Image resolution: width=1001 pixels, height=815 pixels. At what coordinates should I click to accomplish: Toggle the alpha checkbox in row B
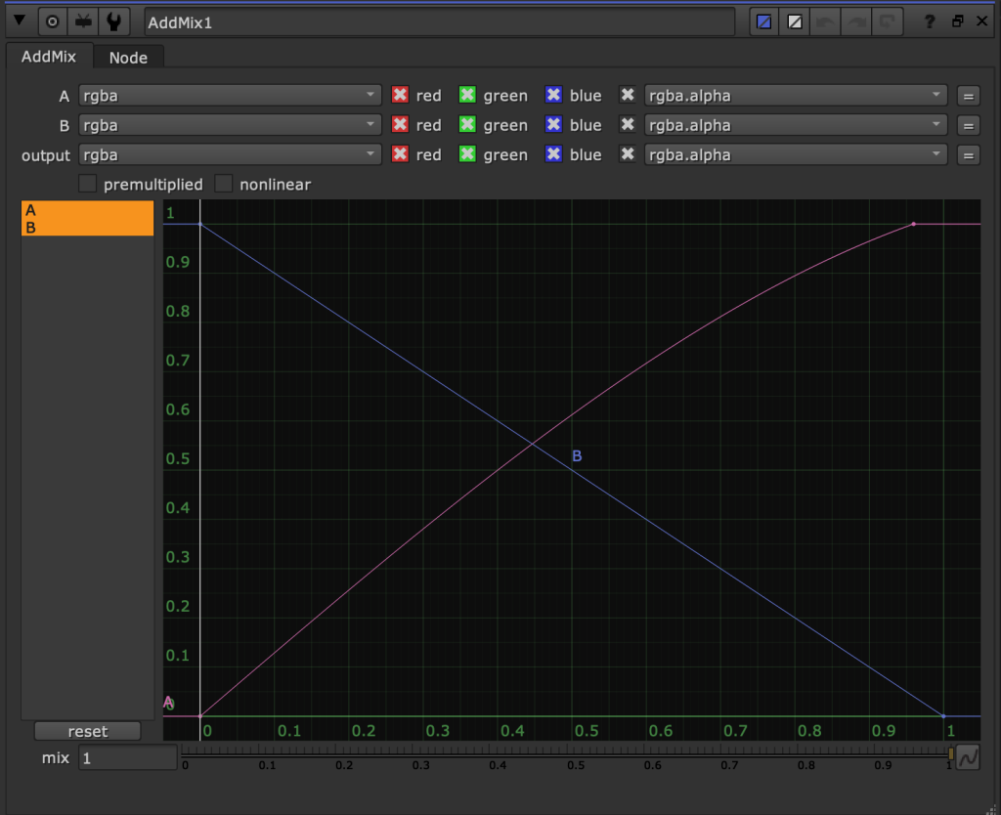[x=628, y=124]
